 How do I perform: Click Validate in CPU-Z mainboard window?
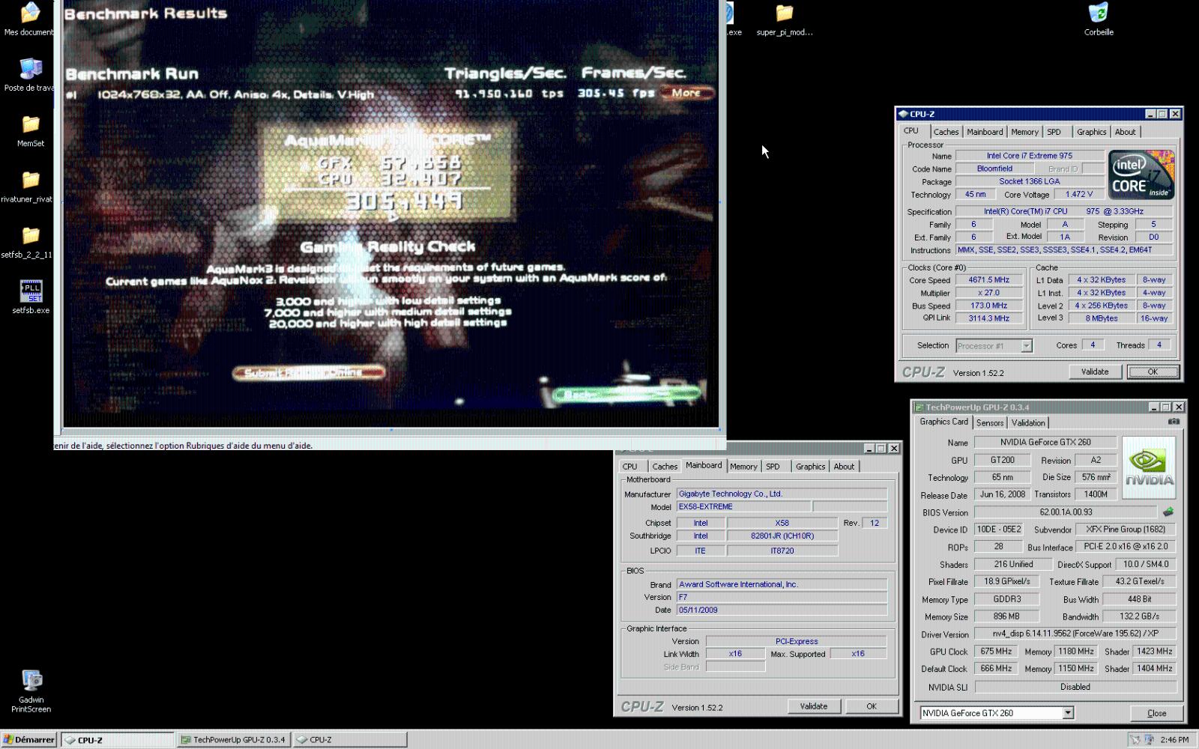[x=813, y=706]
